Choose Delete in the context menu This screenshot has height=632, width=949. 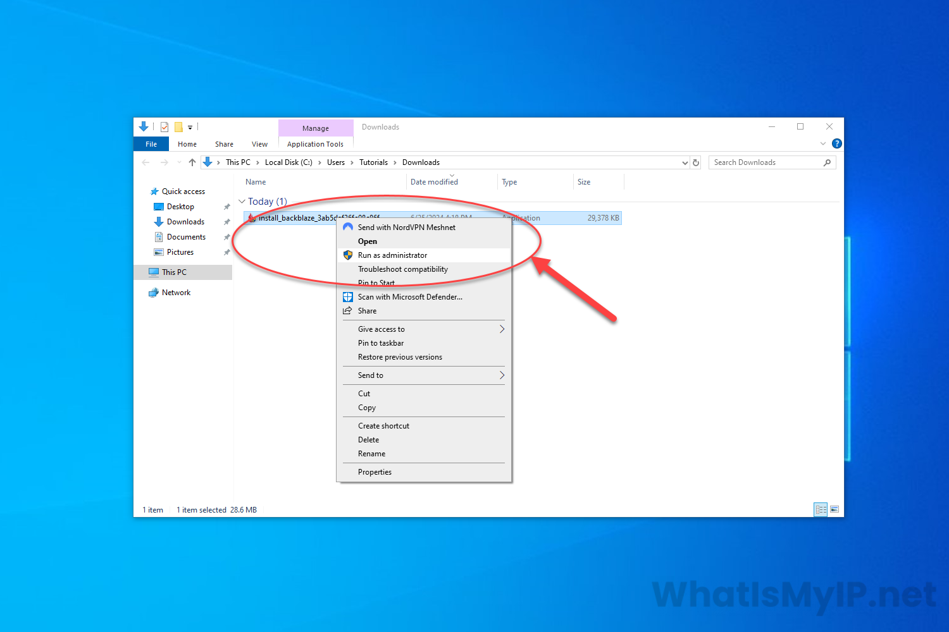click(424, 440)
